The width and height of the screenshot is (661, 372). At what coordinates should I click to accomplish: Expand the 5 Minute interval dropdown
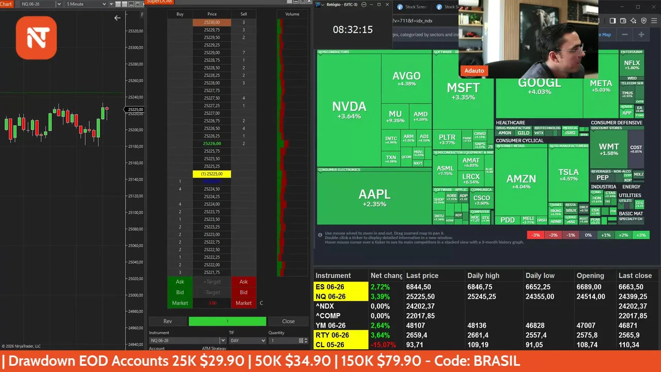coord(104,4)
